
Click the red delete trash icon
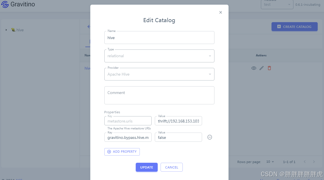coord(269,68)
